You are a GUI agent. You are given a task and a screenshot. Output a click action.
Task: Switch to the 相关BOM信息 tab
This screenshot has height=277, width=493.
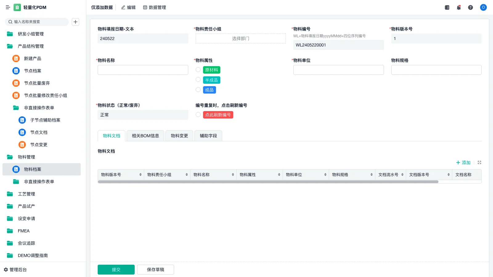coord(145,136)
